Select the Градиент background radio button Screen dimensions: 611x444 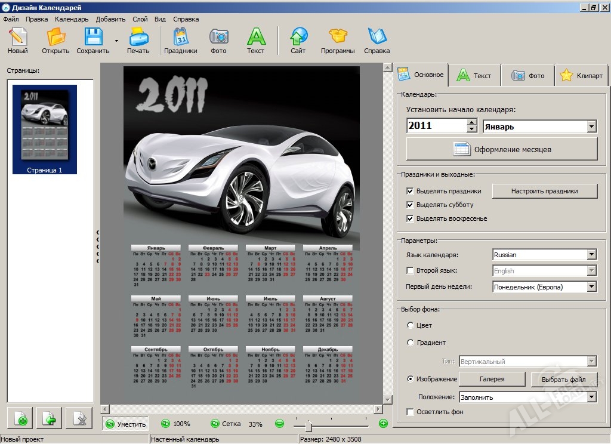click(x=410, y=343)
